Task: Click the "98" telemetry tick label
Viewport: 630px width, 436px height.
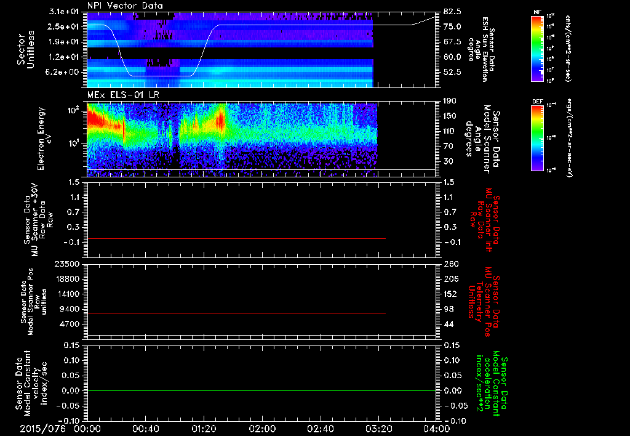Action: (449, 309)
